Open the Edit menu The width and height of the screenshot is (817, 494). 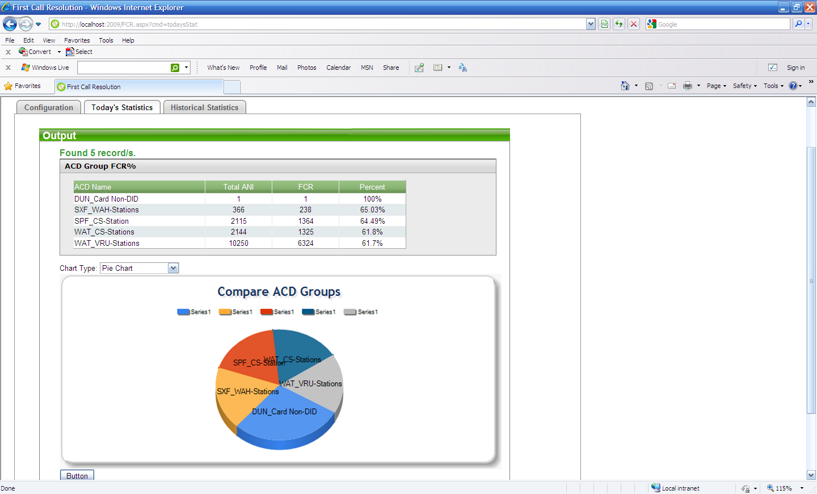pyautogui.click(x=28, y=40)
